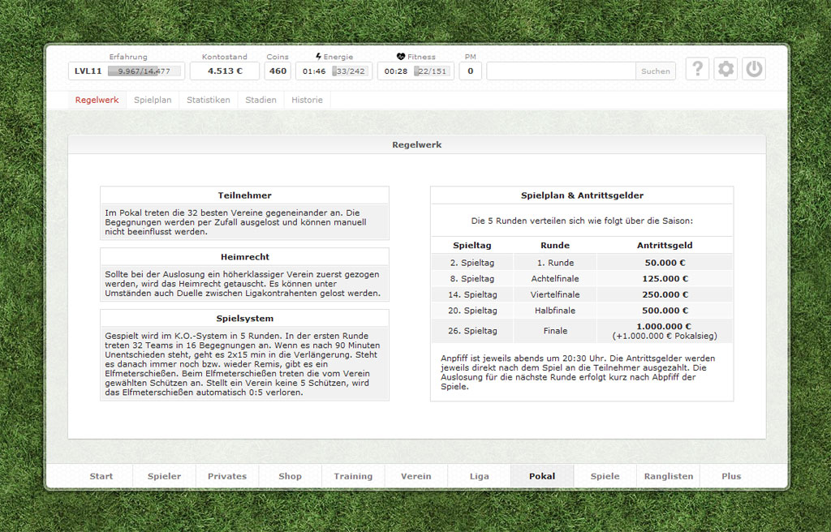Click the Energie bar 33/242
Viewport: 831px width, 532px height.
[x=351, y=71]
